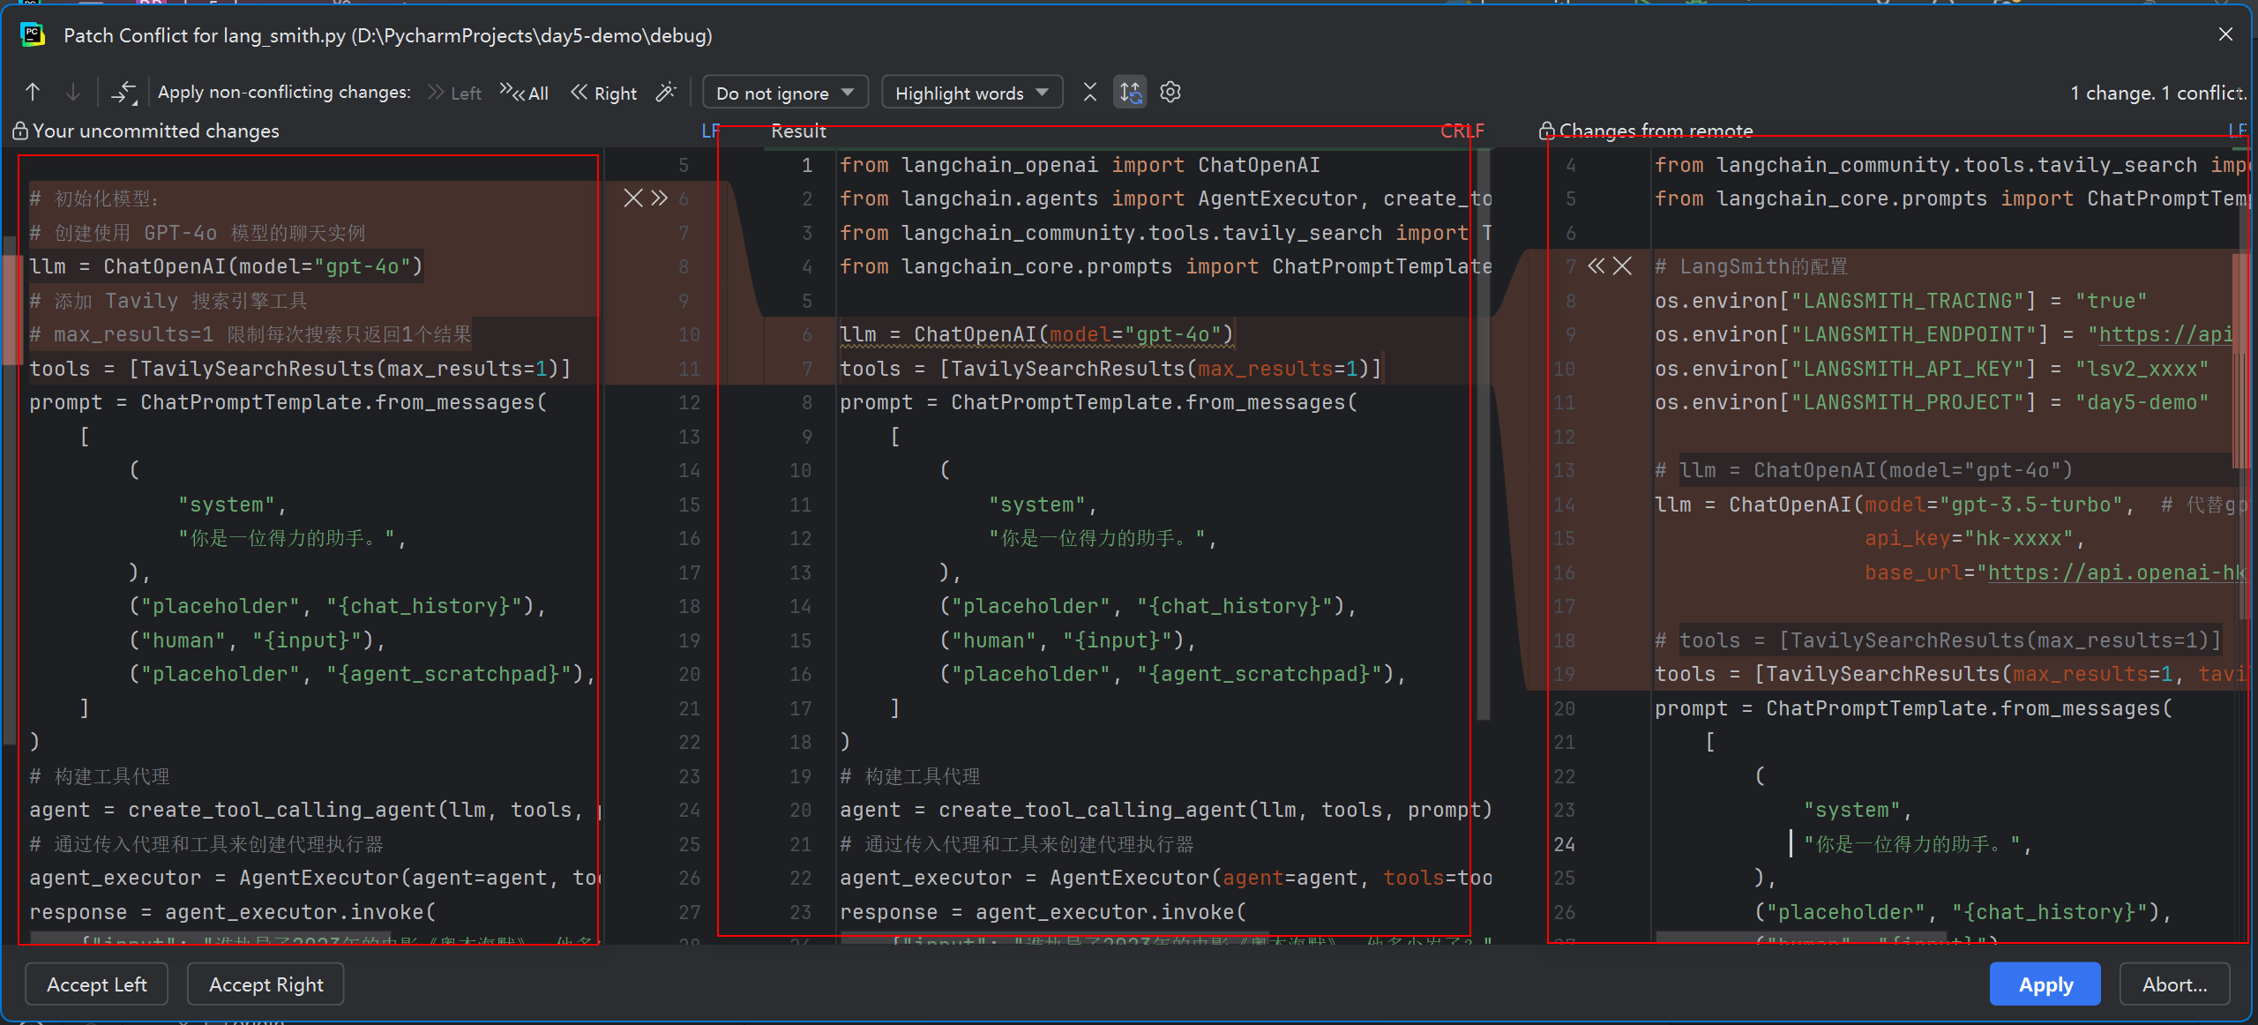Click LANGSMITH_API_KEY line in remote pane

[1932, 369]
